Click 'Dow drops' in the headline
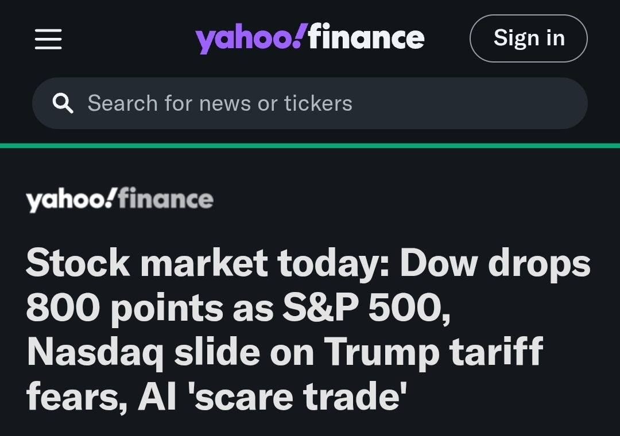Image resolution: width=620 pixels, height=436 pixels. (495, 263)
